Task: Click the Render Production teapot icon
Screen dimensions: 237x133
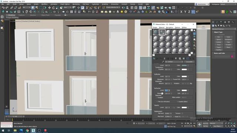Action: click(x=166, y=8)
